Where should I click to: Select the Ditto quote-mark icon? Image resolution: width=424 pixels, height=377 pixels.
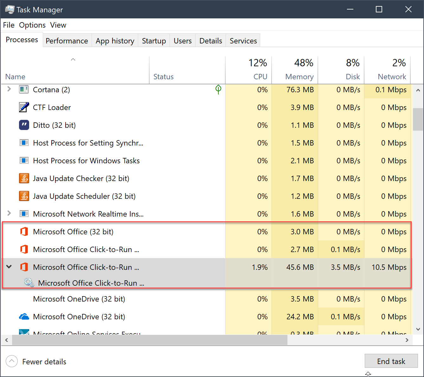tap(24, 125)
